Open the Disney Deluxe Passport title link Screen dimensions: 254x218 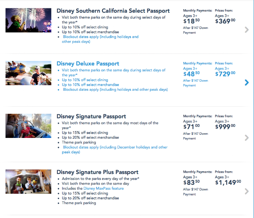click(x=88, y=63)
